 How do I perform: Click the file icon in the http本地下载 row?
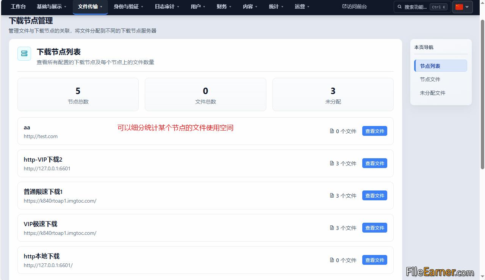coord(332,260)
